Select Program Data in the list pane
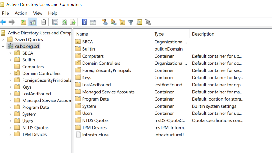Image resolution: width=272 pixels, height=153 pixels. click(x=95, y=99)
